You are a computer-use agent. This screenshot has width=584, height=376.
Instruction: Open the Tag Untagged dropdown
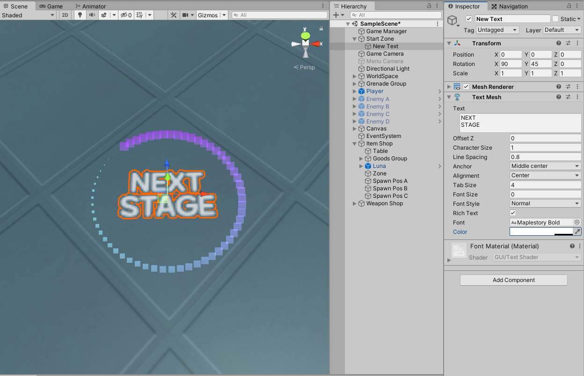coord(497,30)
